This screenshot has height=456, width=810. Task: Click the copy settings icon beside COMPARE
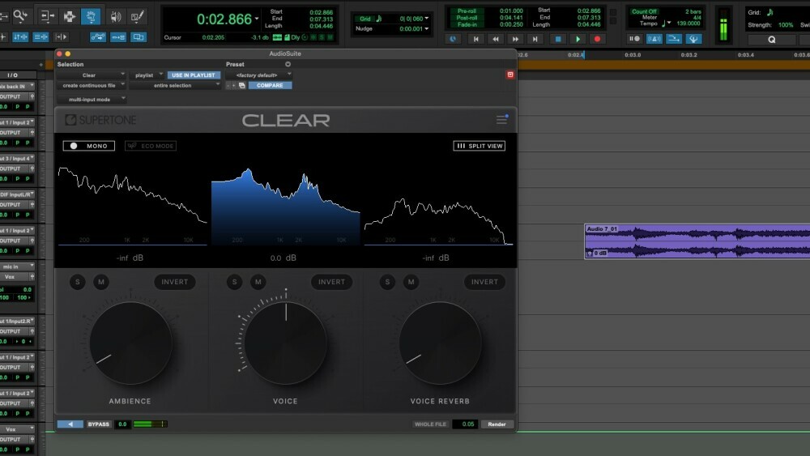coord(241,85)
